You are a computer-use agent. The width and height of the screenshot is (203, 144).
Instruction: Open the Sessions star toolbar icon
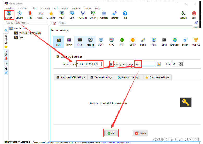point(51,15)
